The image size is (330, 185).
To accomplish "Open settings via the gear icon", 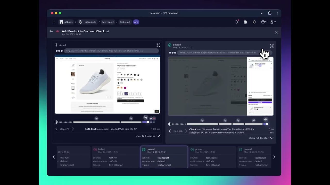I will pos(254,22).
